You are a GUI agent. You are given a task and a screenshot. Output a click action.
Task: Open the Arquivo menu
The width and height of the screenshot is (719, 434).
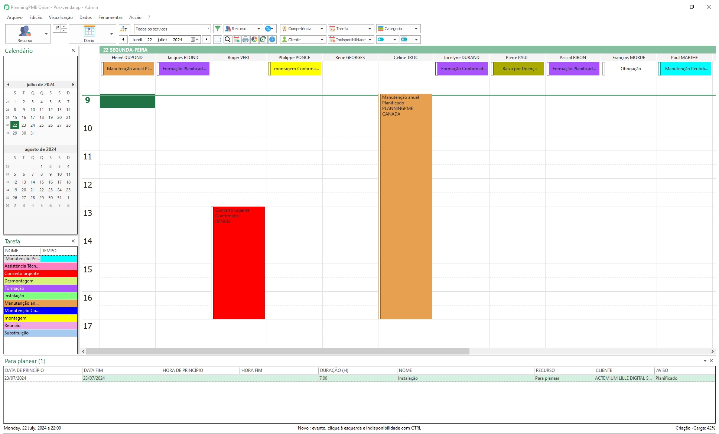(x=15, y=17)
